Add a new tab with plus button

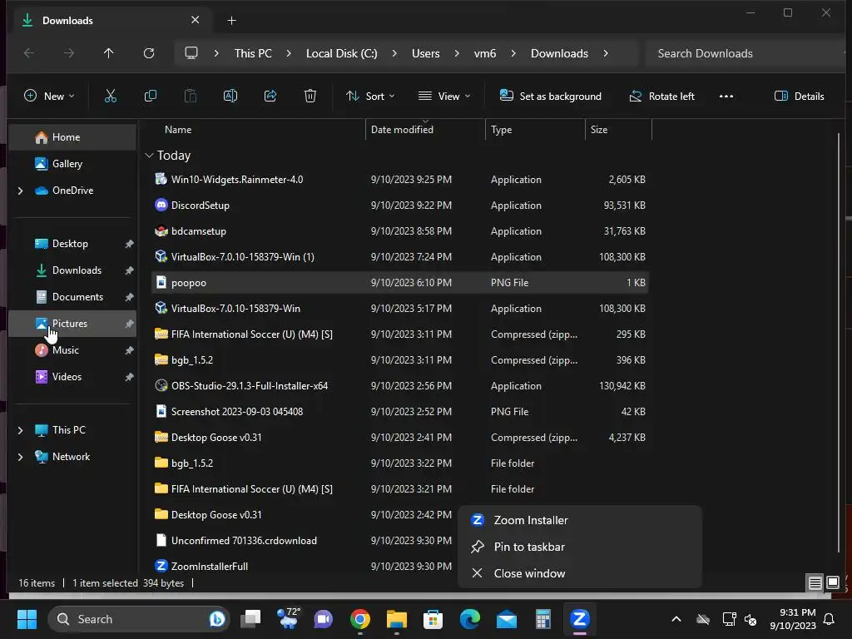pos(231,21)
